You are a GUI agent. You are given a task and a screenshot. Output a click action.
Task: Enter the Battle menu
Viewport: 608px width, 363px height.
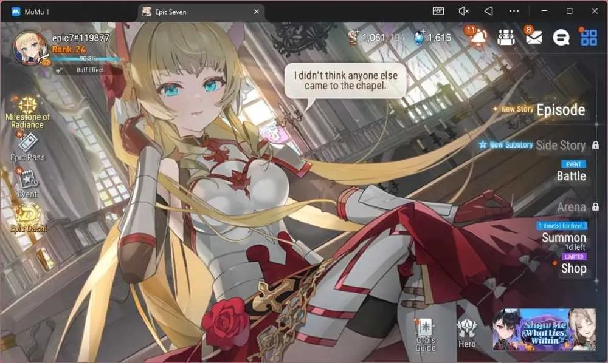click(x=571, y=175)
